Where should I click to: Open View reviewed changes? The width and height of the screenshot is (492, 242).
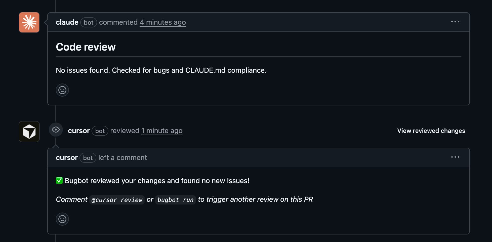click(x=431, y=131)
